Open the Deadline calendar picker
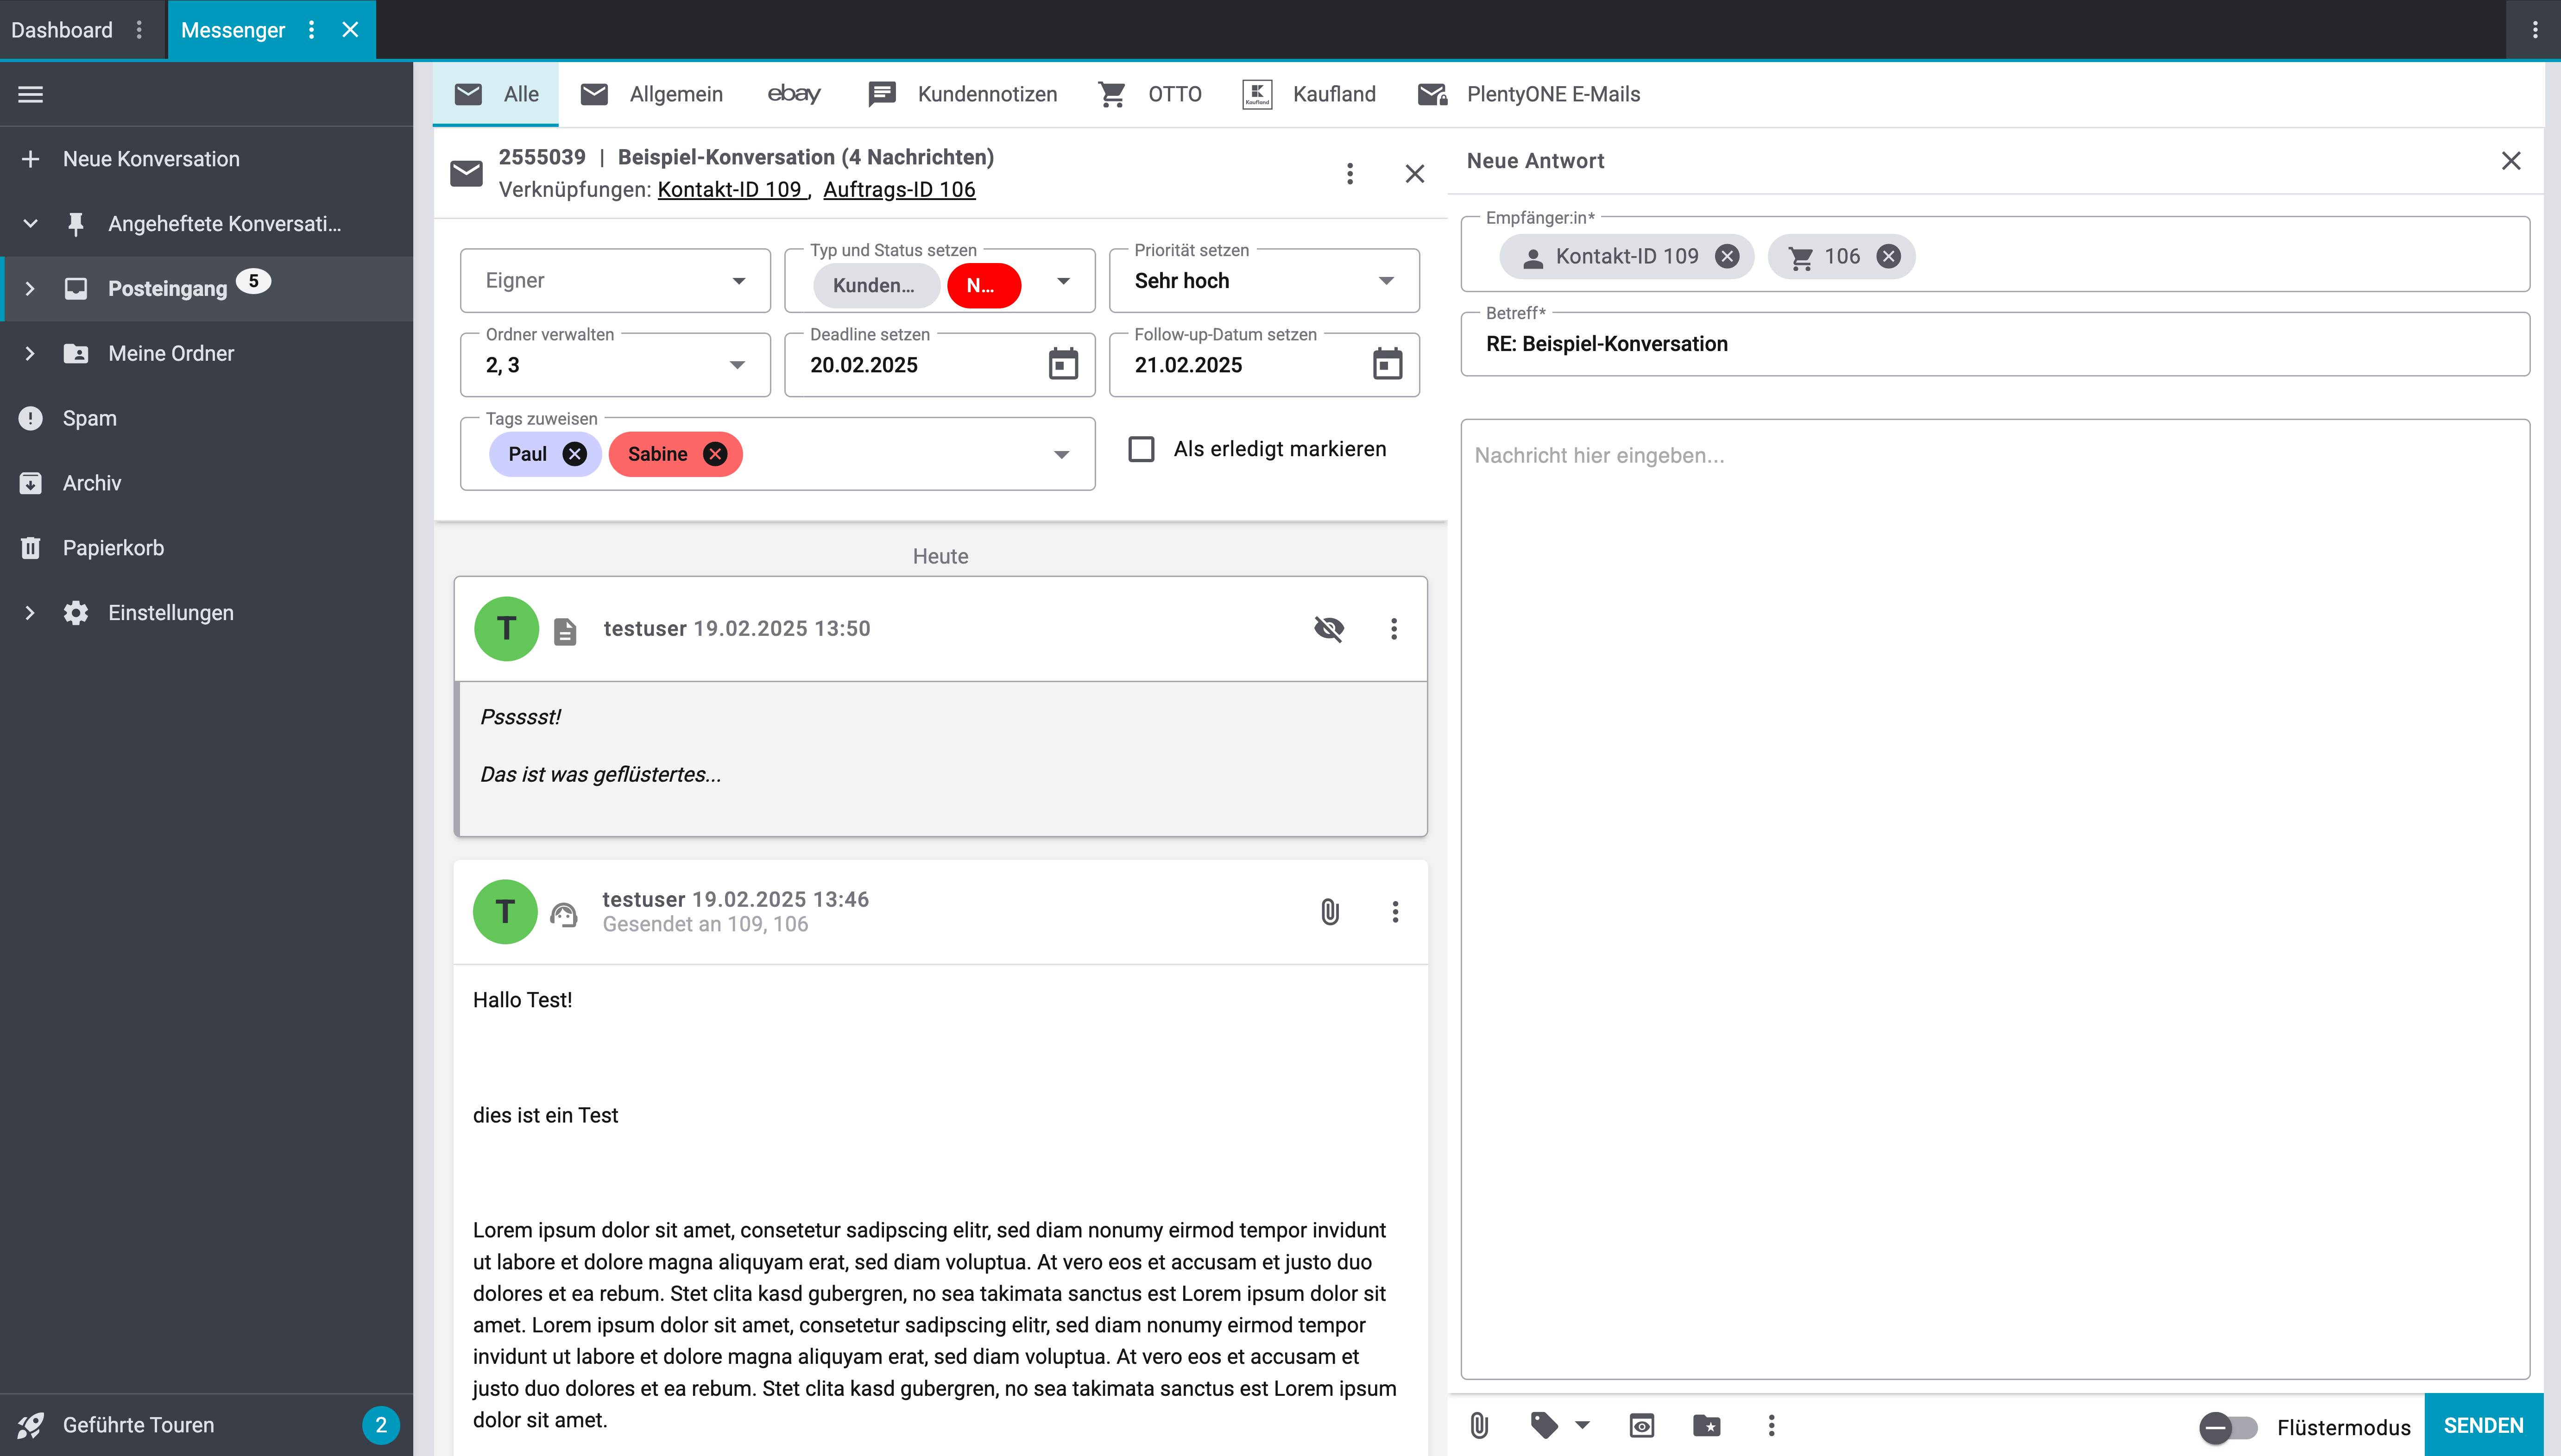 1062,364
